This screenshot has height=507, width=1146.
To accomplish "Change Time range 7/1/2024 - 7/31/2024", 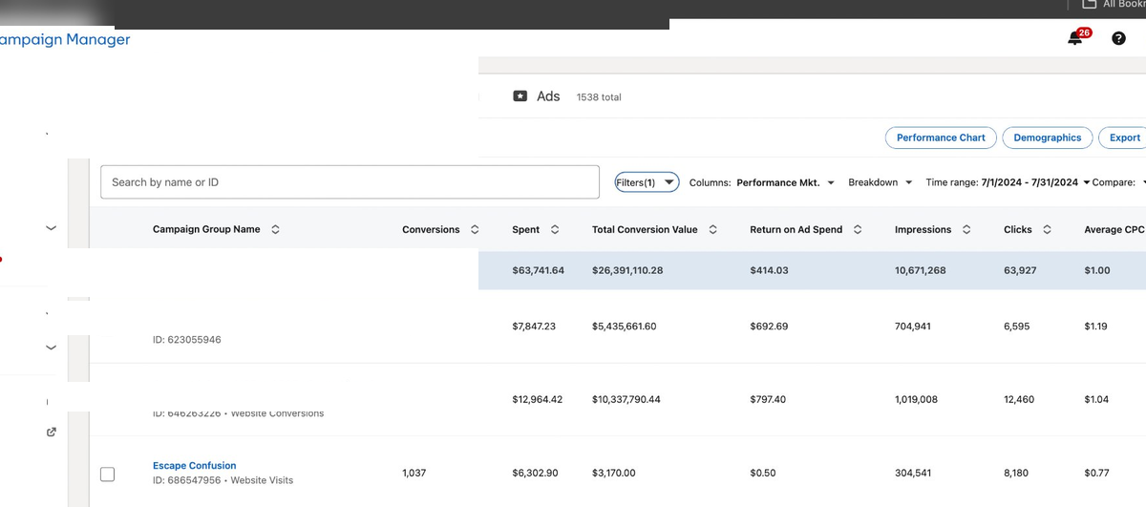I will pyautogui.click(x=1008, y=182).
